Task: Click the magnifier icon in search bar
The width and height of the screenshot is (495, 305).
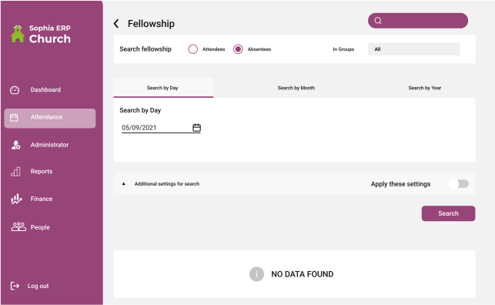Action: (x=378, y=21)
